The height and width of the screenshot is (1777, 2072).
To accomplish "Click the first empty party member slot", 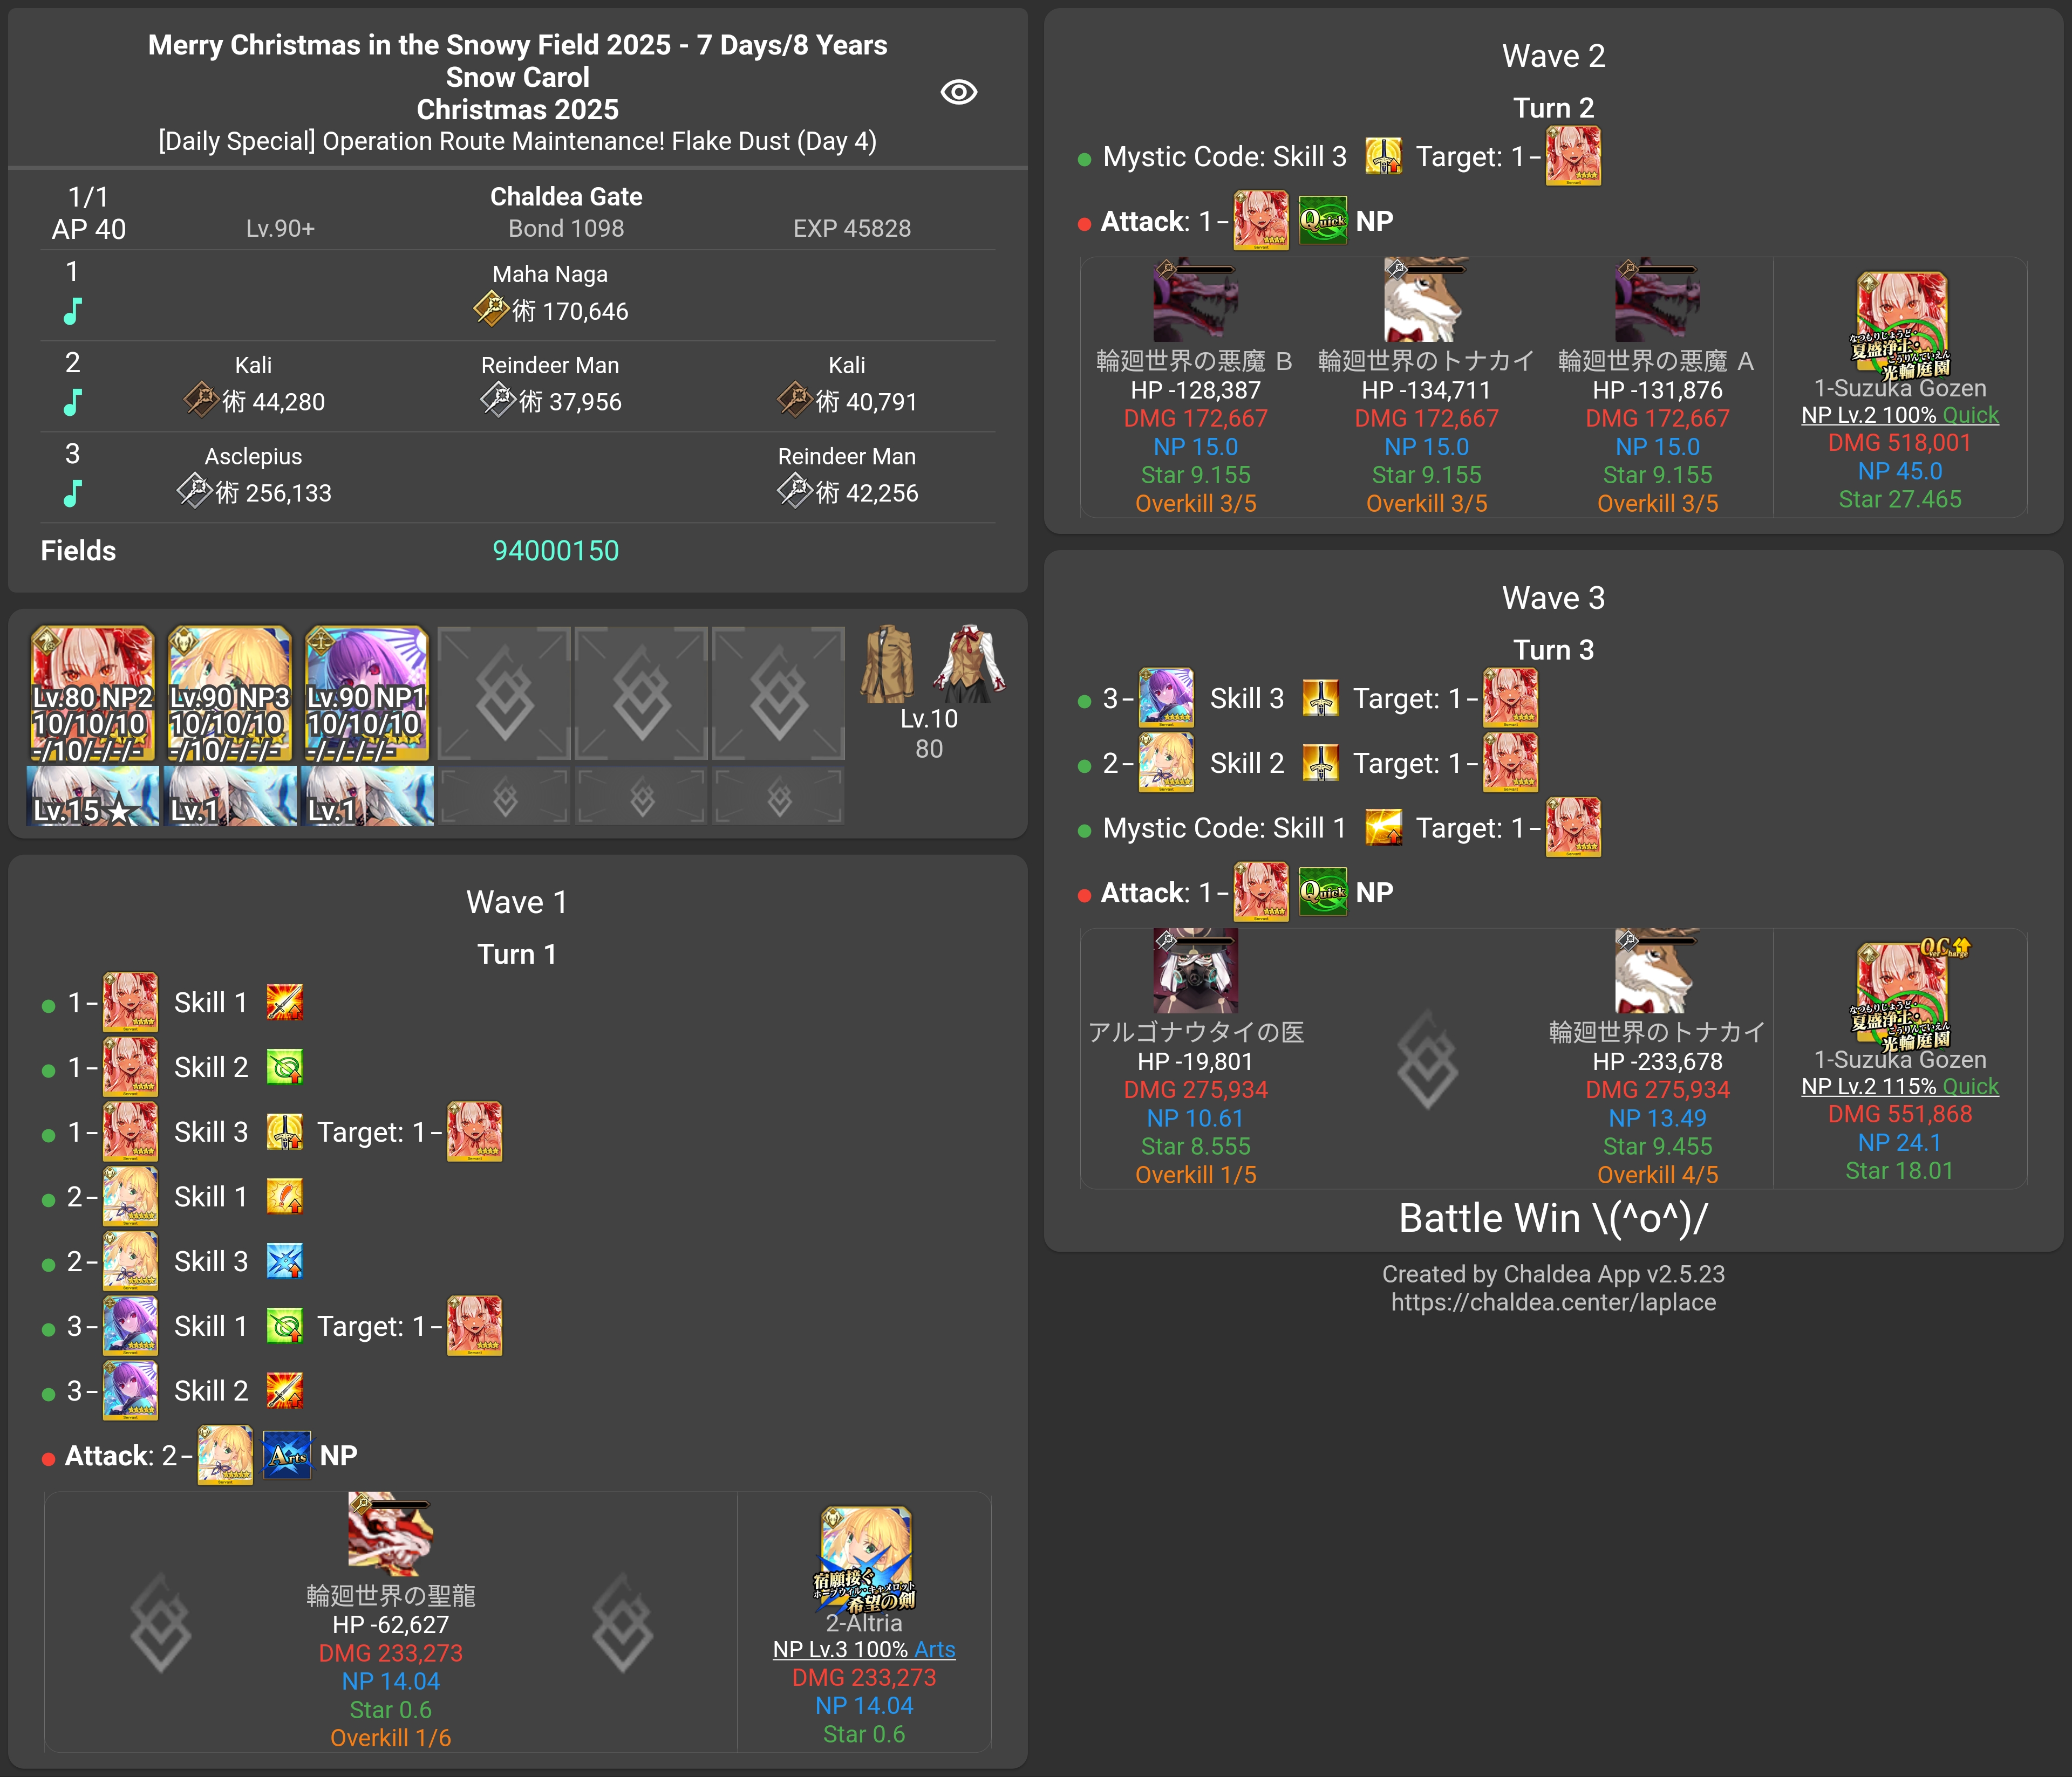I will coord(504,692).
